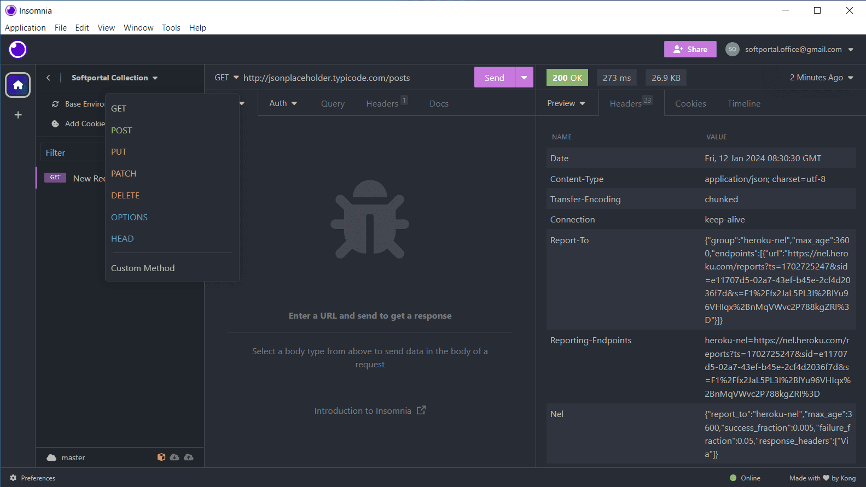The image size is (866, 487).
Task: Open the View menu
Action: point(106,27)
